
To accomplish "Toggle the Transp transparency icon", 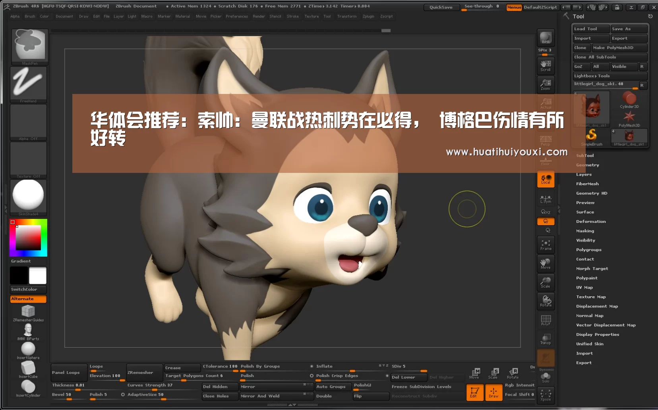I will [x=546, y=339].
